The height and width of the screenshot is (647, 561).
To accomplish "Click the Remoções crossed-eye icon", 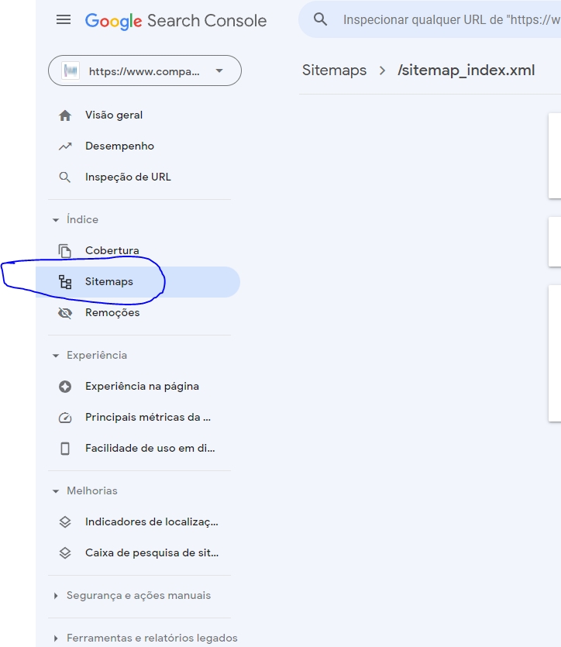I will click(x=65, y=313).
